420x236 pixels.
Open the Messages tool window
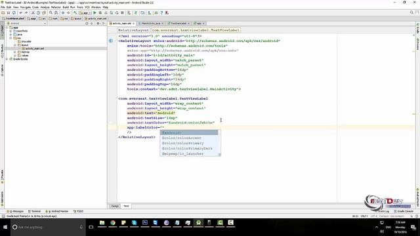[15, 211]
